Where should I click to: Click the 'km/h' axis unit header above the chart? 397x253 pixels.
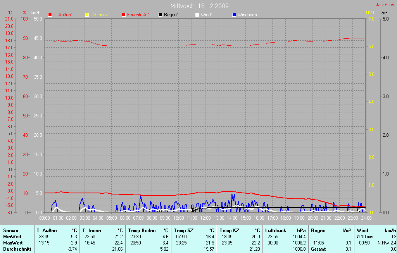tap(35, 13)
